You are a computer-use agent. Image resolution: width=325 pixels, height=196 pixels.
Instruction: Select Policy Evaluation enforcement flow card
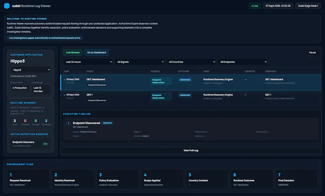click(x=118, y=179)
